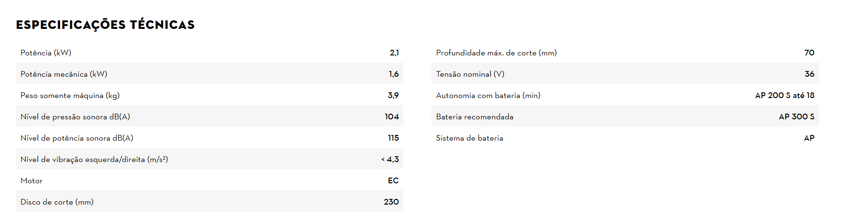Image resolution: width=843 pixels, height=224 pixels.
Task: Click the Peso somente máquina (kg) label
Action: (x=70, y=95)
